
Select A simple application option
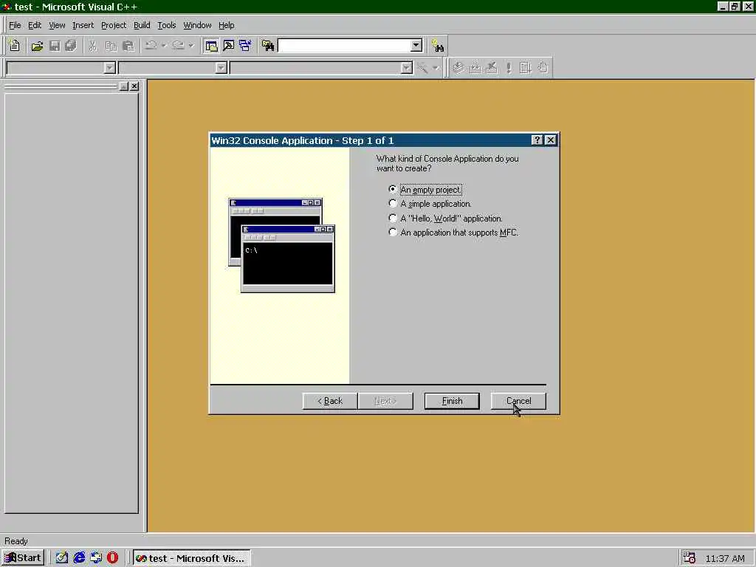(x=430, y=204)
